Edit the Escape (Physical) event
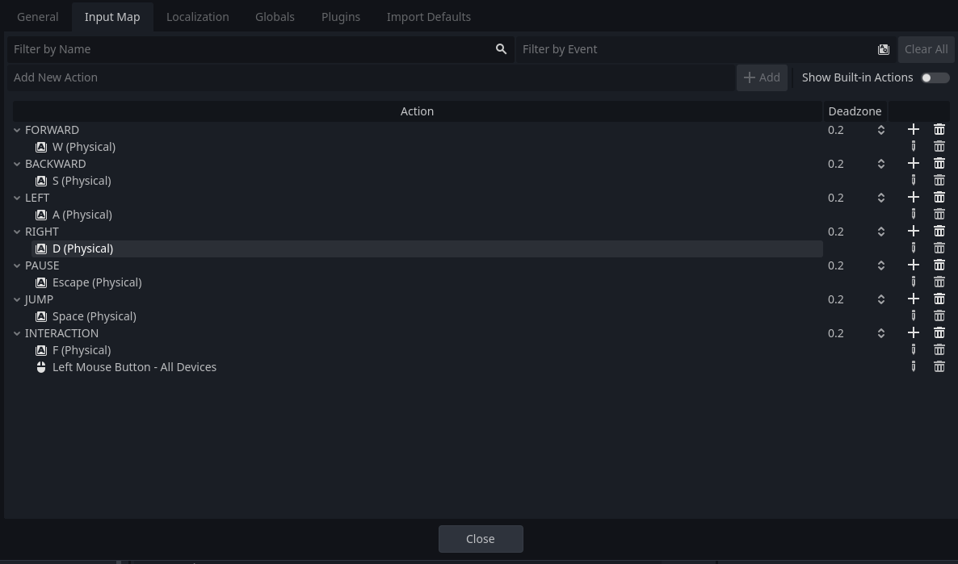 [x=913, y=282]
